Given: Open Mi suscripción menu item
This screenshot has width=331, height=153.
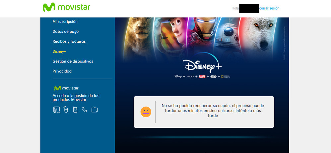Looking at the screenshot, I should (x=65, y=22).
